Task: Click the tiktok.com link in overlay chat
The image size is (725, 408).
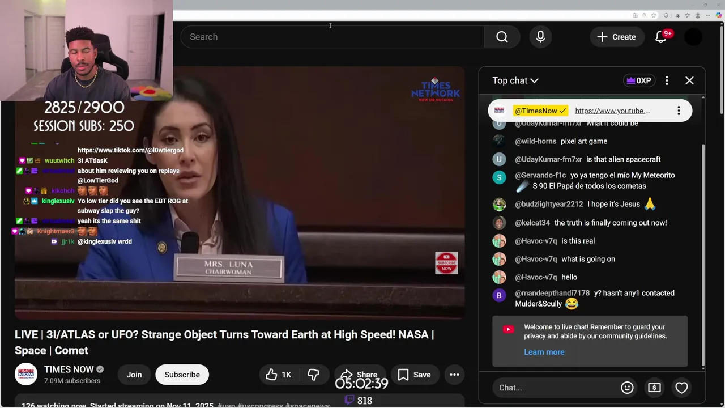Action: (x=130, y=150)
